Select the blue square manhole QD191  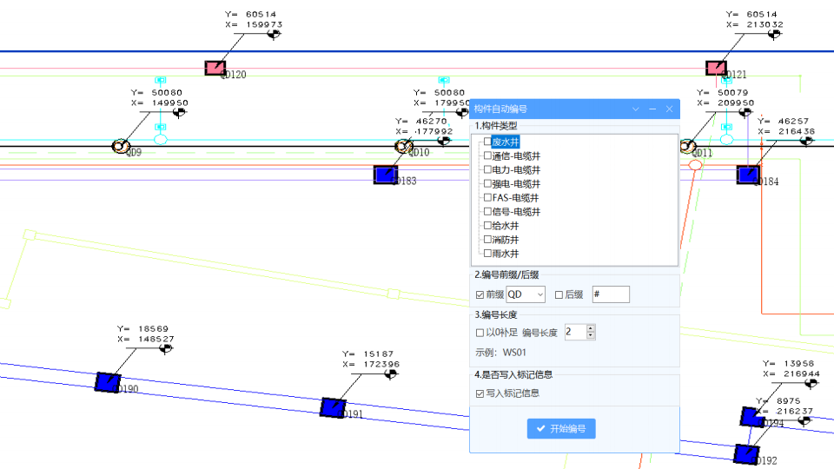point(333,407)
